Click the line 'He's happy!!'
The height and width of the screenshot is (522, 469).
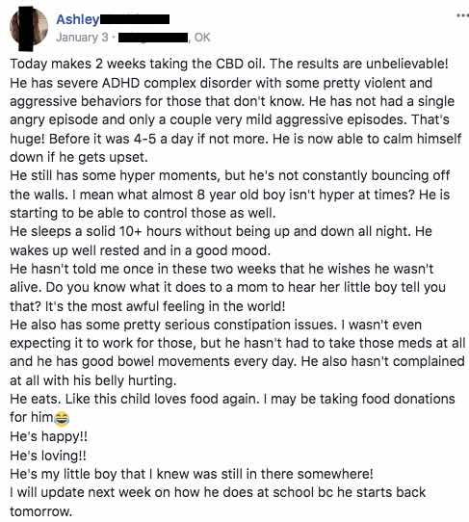click(48, 436)
